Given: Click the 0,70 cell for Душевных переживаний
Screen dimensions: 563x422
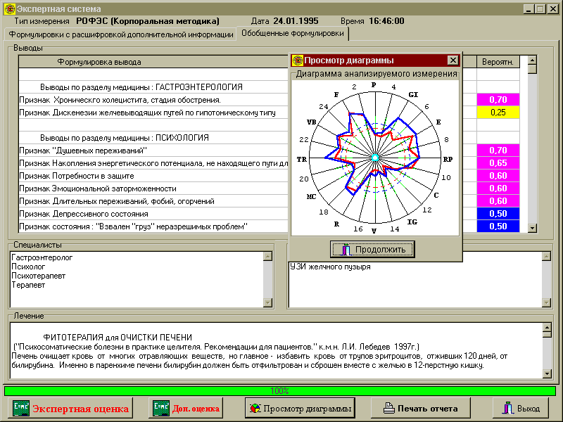Looking at the screenshot, I should (498, 151).
